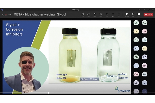Image resolution: width=155 pixels, height=103 pixels.
Task: Open the Chat panel
Action: click(x=83, y=15)
